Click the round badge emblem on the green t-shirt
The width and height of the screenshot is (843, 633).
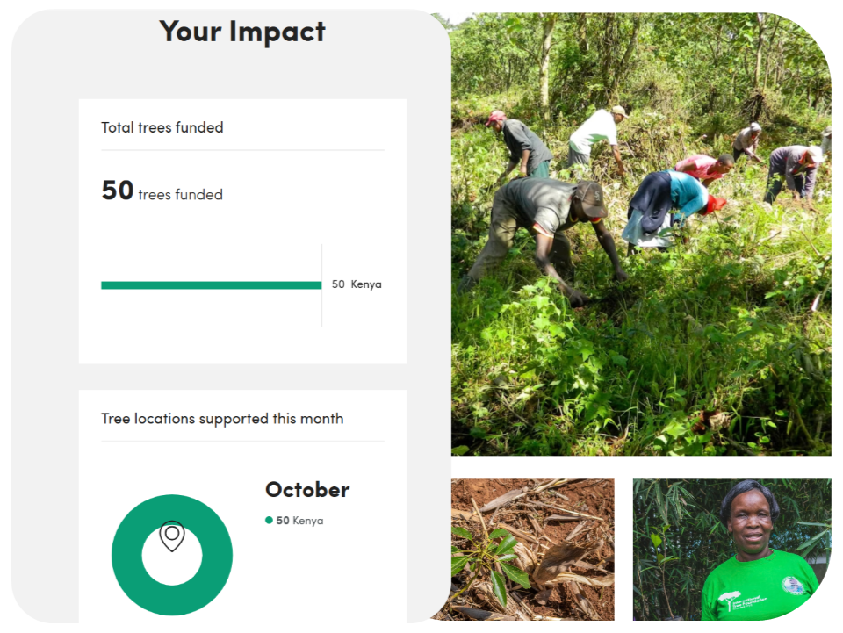pyautogui.click(x=792, y=585)
